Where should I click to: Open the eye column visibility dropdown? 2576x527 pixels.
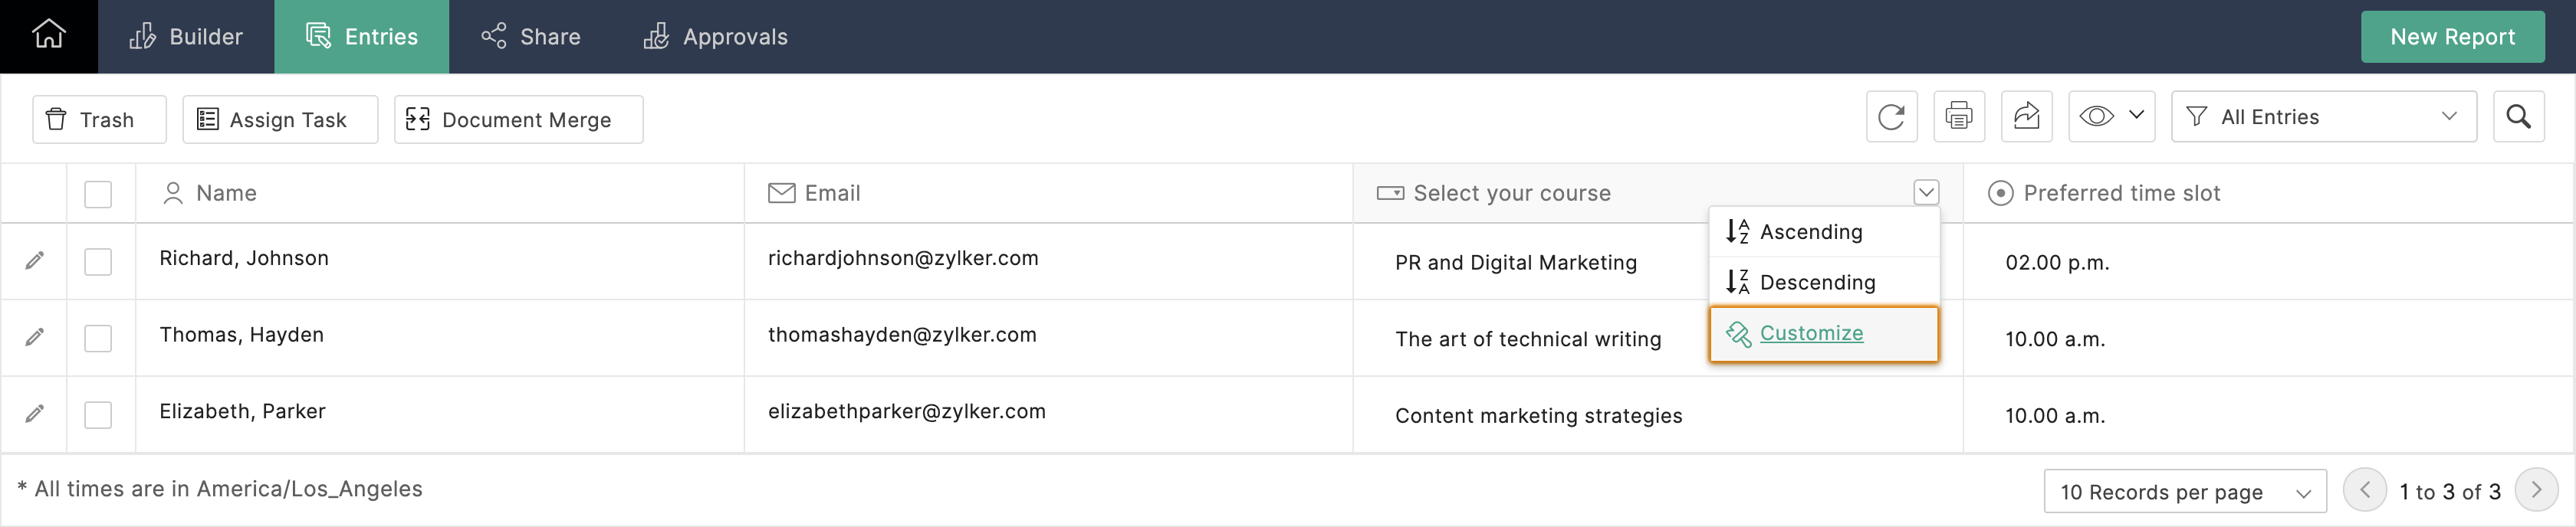tap(2110, 117)
